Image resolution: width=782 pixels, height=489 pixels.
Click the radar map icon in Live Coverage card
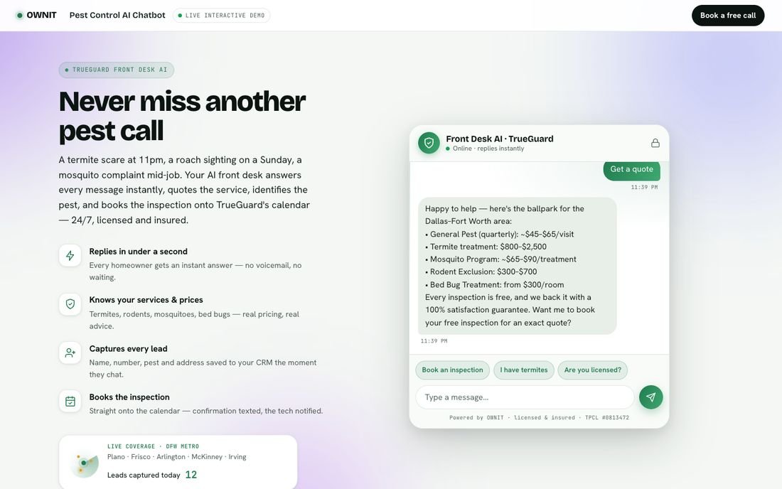point(85,463)
